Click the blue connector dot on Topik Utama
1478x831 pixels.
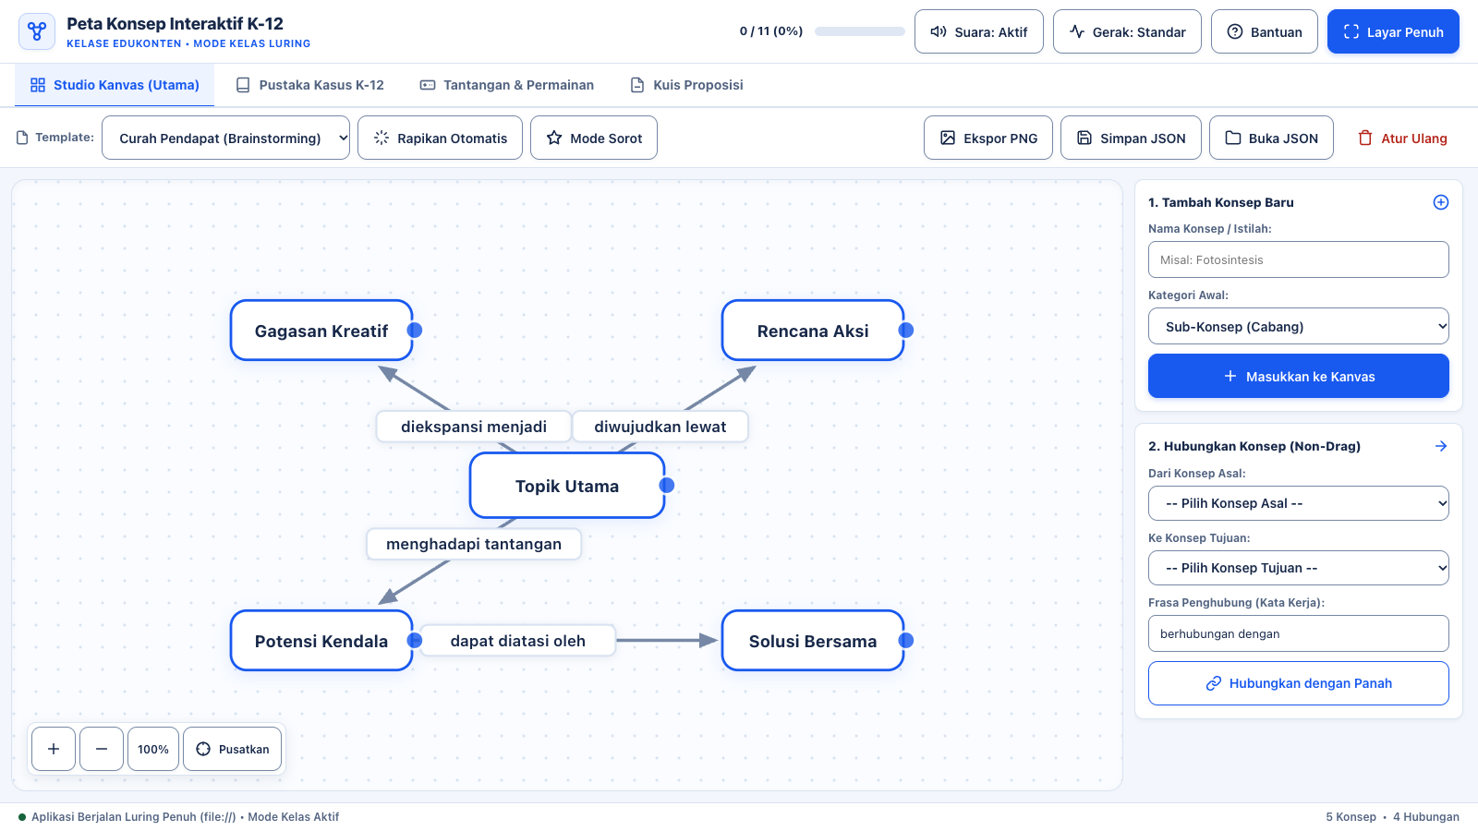(x=667, y=485)
